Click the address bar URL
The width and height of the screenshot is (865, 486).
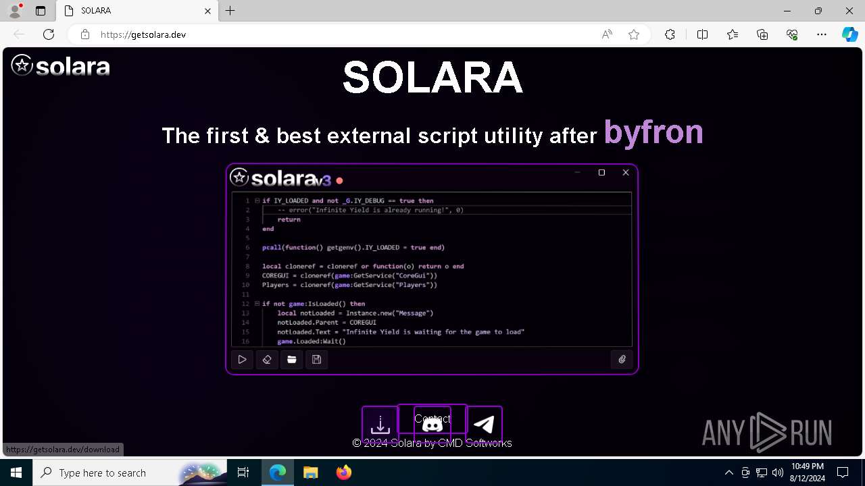point(143,34)
